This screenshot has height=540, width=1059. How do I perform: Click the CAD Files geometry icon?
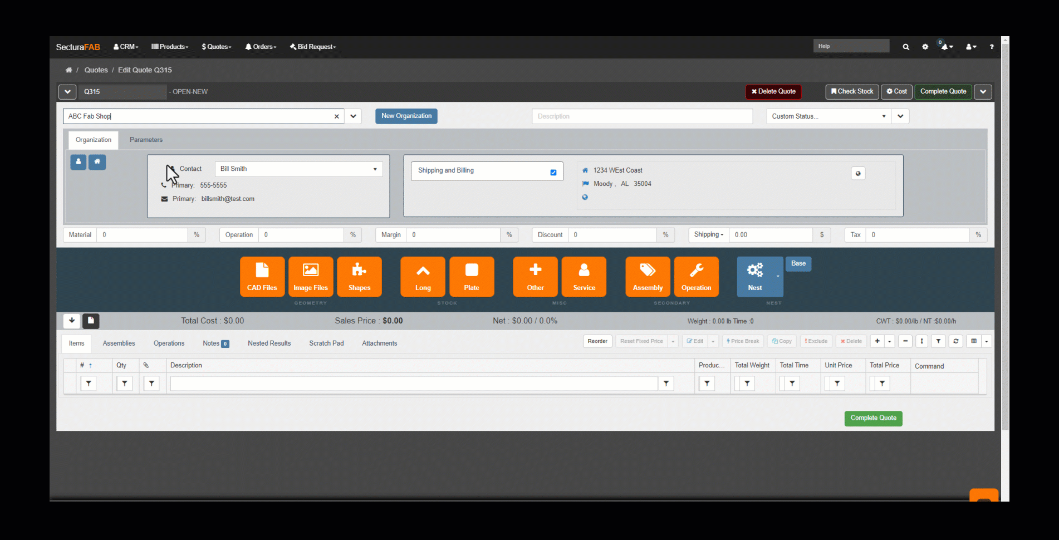click(262, 276)
